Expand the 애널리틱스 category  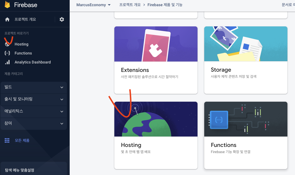click(x=34, y=112)
